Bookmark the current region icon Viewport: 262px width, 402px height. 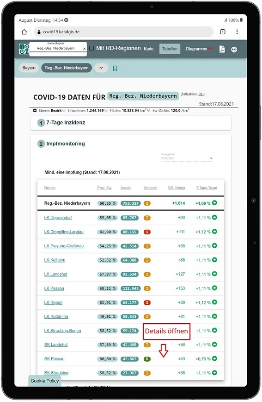[x=115, y=68]
